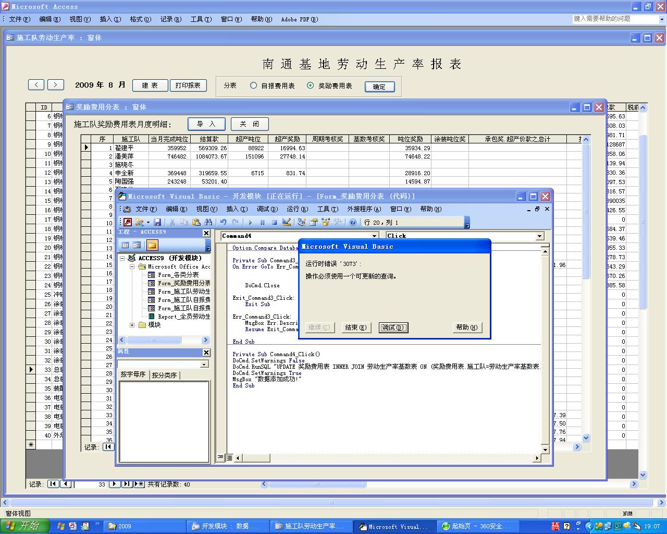Toggle Design Mode icon in VBA toolbar
The height and width of the screenshot is (534, 667).
click(x=286, y=222)
